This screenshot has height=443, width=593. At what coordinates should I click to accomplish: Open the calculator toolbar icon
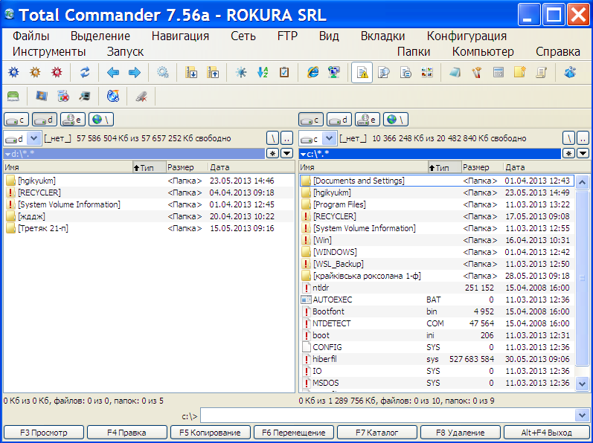[x=499, y=72]
